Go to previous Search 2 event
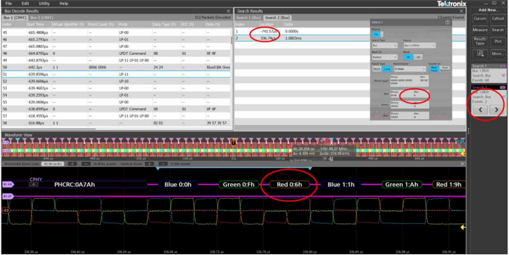This screenshot has height=255, width=509. pyautogui.click(x=481, y=110)
